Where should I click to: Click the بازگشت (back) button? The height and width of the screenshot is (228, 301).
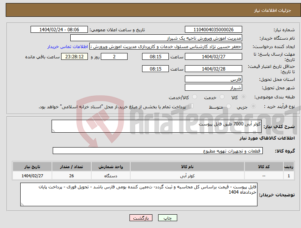pos(141,218)
